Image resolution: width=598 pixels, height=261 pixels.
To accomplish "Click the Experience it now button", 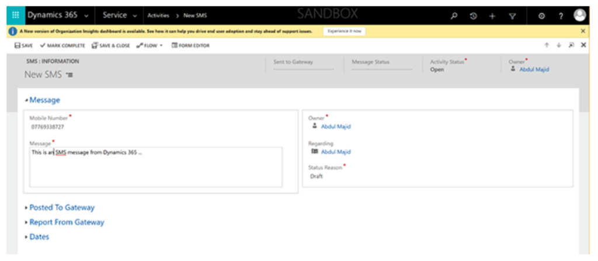I will 344,31.
